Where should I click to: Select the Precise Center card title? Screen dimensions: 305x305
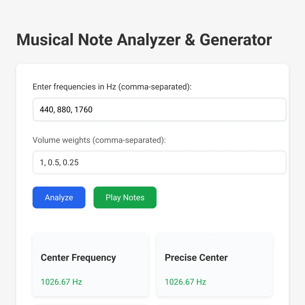196,257
